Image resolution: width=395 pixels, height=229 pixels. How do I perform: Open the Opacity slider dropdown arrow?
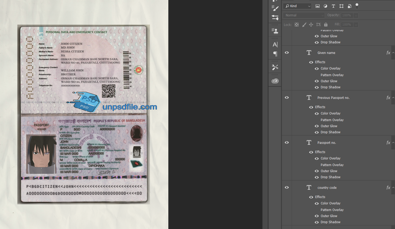click(356, 15)
